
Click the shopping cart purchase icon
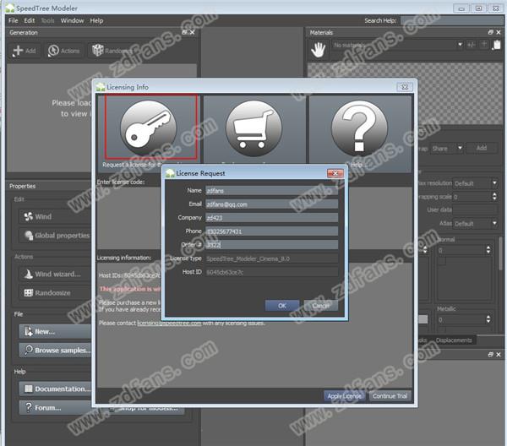pos(253,128)
